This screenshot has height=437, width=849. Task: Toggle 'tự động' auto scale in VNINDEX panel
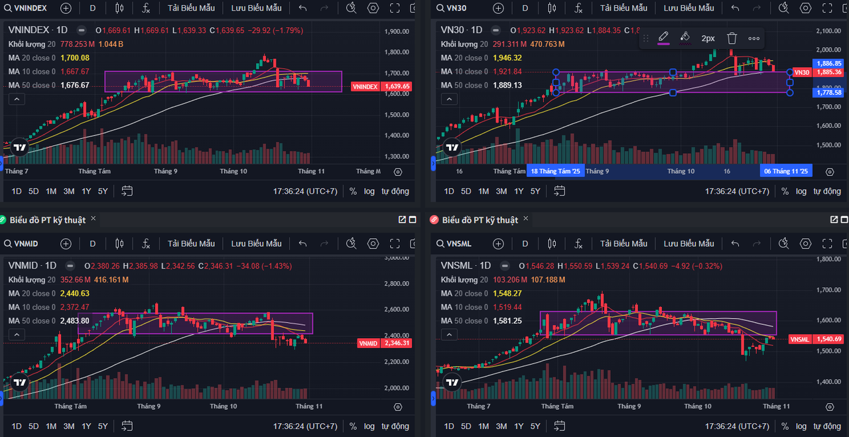pos(395,191)
